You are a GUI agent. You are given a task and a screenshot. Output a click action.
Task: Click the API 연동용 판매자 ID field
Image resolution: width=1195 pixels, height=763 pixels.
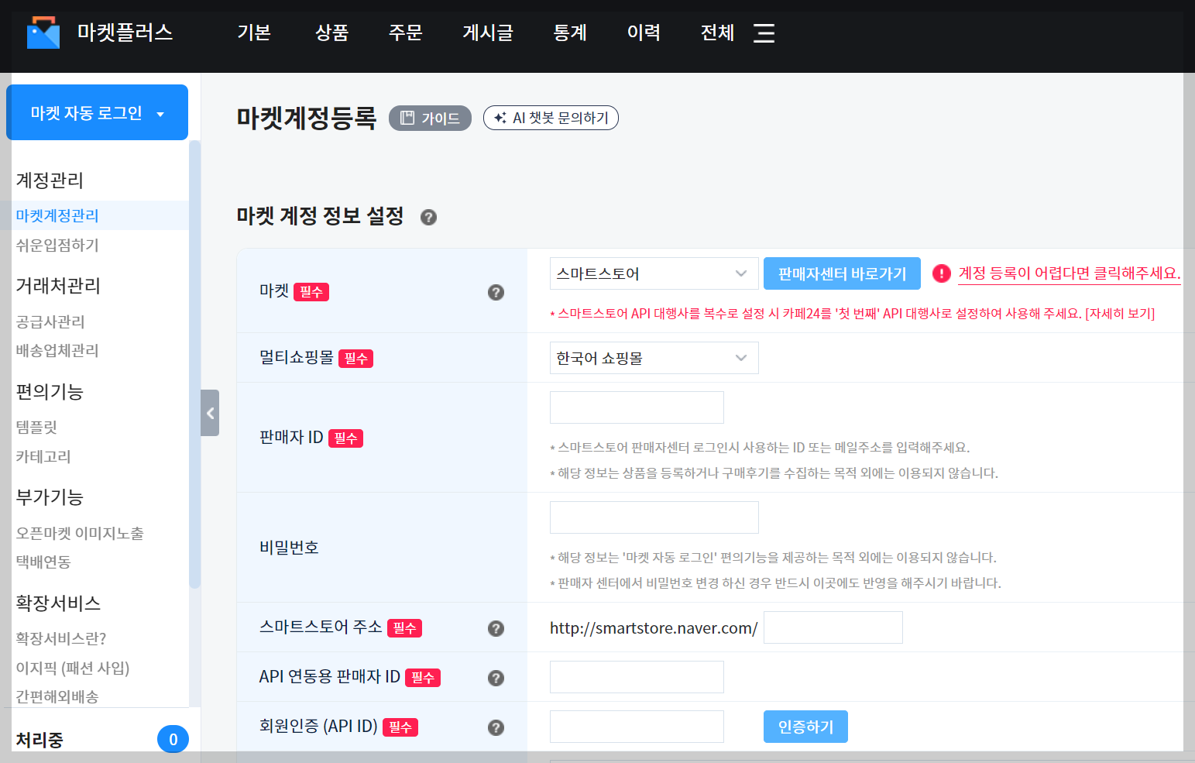637,677
